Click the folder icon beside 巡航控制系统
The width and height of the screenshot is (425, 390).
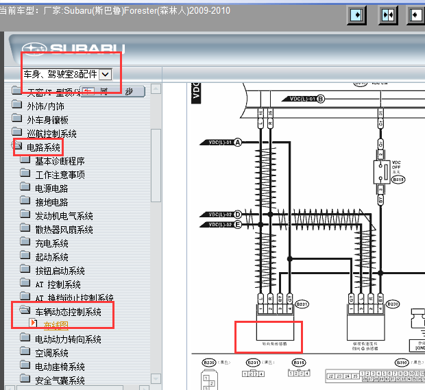coord(17,132)
